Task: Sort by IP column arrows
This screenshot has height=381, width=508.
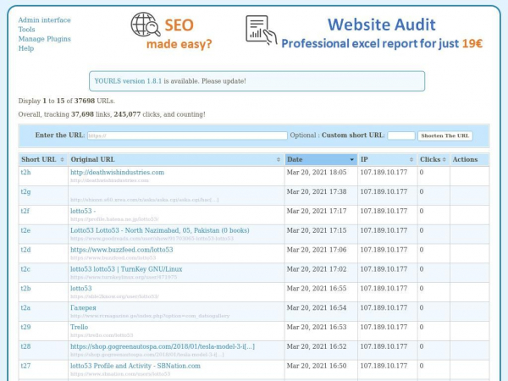Action: [411, 160]
